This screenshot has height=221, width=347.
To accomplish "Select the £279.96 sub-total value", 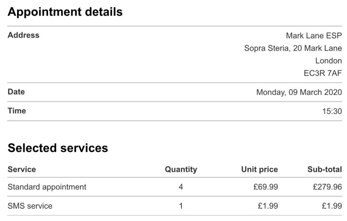I will (327, 187).
